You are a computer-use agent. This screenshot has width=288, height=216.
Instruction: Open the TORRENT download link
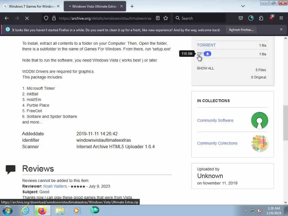(206, 45)
